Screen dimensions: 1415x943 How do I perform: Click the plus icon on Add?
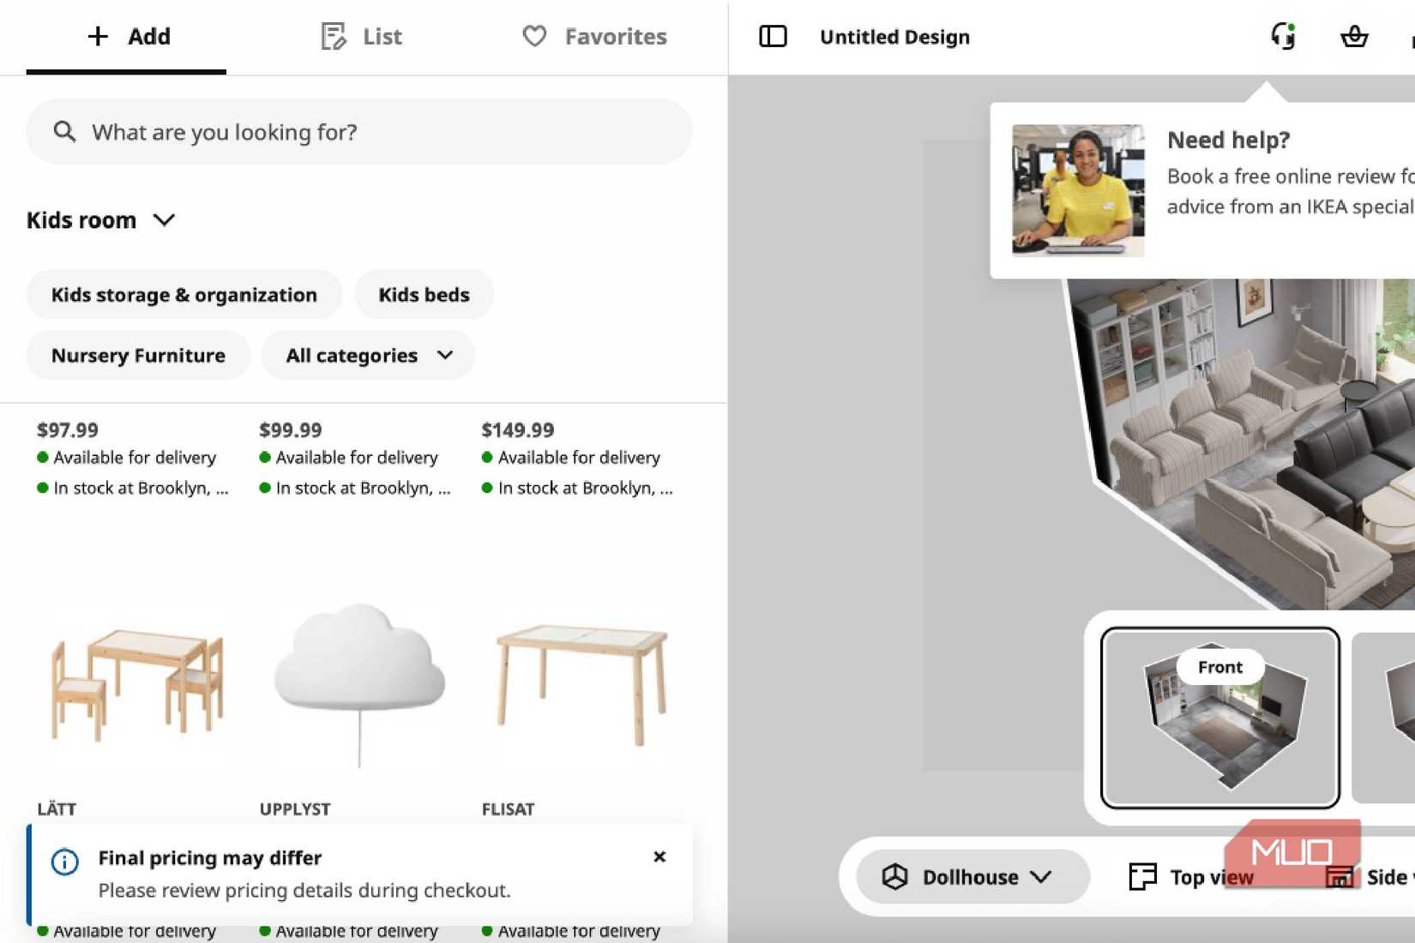coord(98,36)
